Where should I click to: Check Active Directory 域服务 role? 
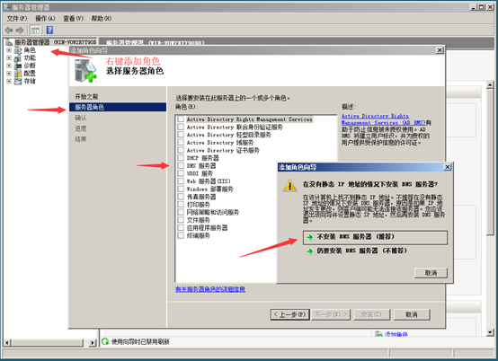coord(181,142)
